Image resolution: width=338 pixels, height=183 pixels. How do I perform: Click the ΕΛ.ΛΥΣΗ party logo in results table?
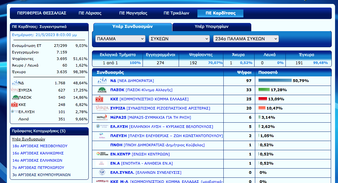pyautogui.click(x=102, y=127)
